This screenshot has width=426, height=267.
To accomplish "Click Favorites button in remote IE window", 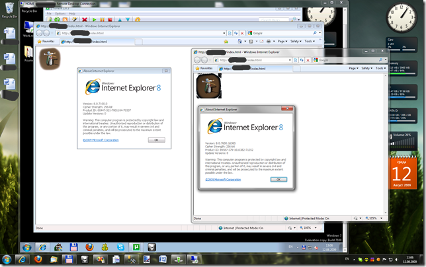I will 46,42.
